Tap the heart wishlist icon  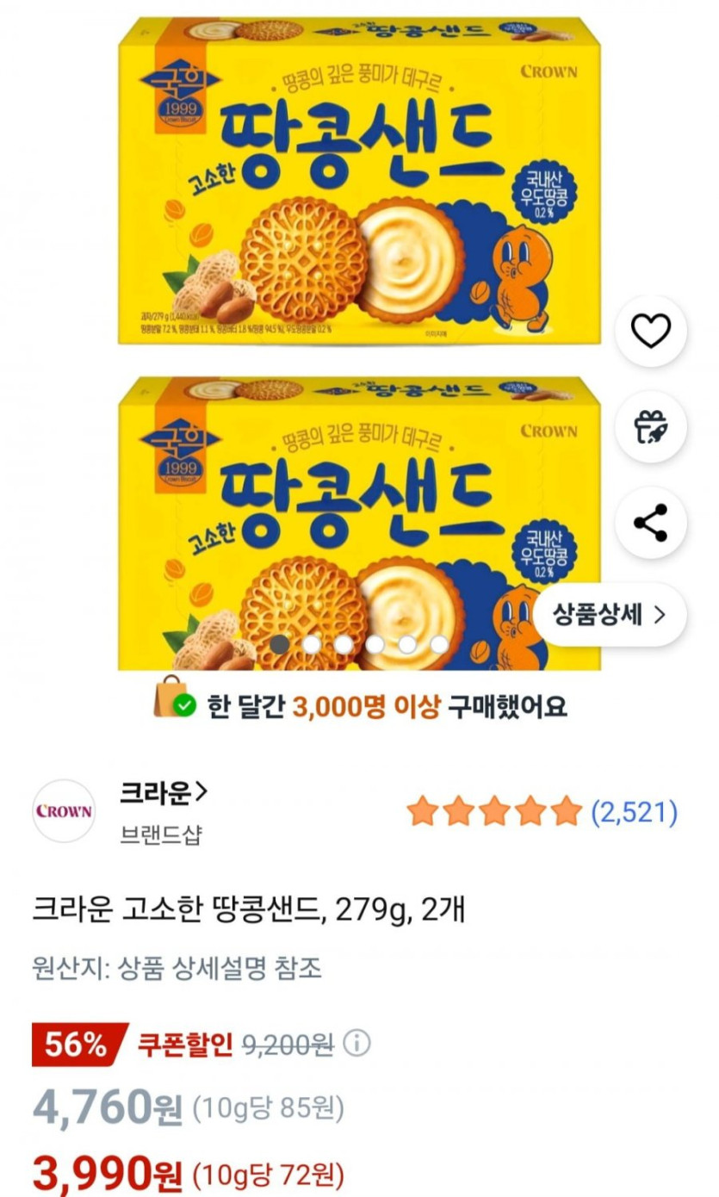(x=651, y=332)
